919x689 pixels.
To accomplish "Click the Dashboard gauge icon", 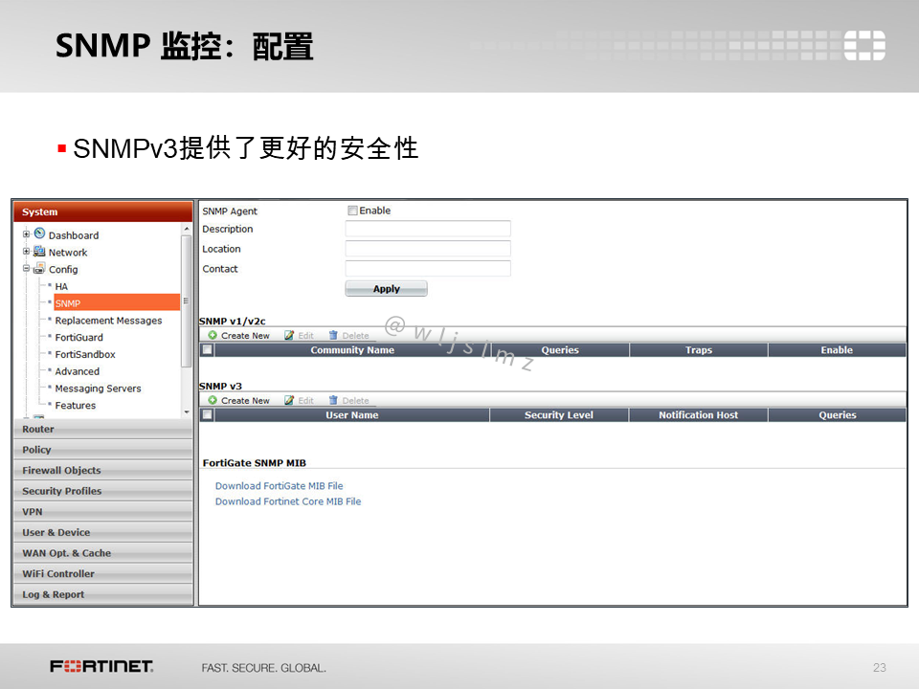I will [x=39, y=233].
